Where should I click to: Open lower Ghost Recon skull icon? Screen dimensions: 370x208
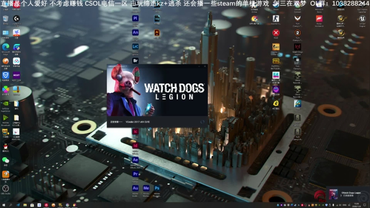pyautogui.click(x=298, y=90)
